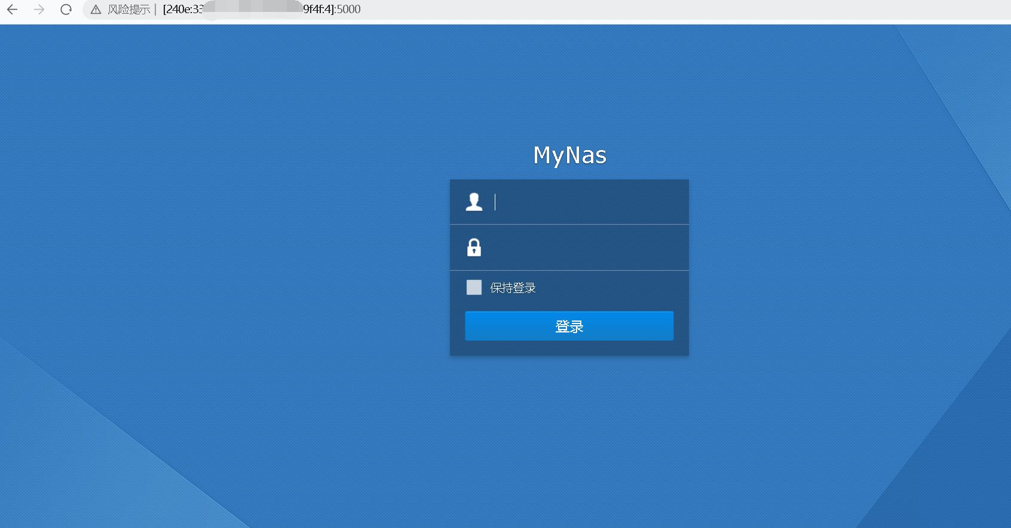Click the light triangle in the bottom-left background

pyautogui.click(x=90, y=466)
